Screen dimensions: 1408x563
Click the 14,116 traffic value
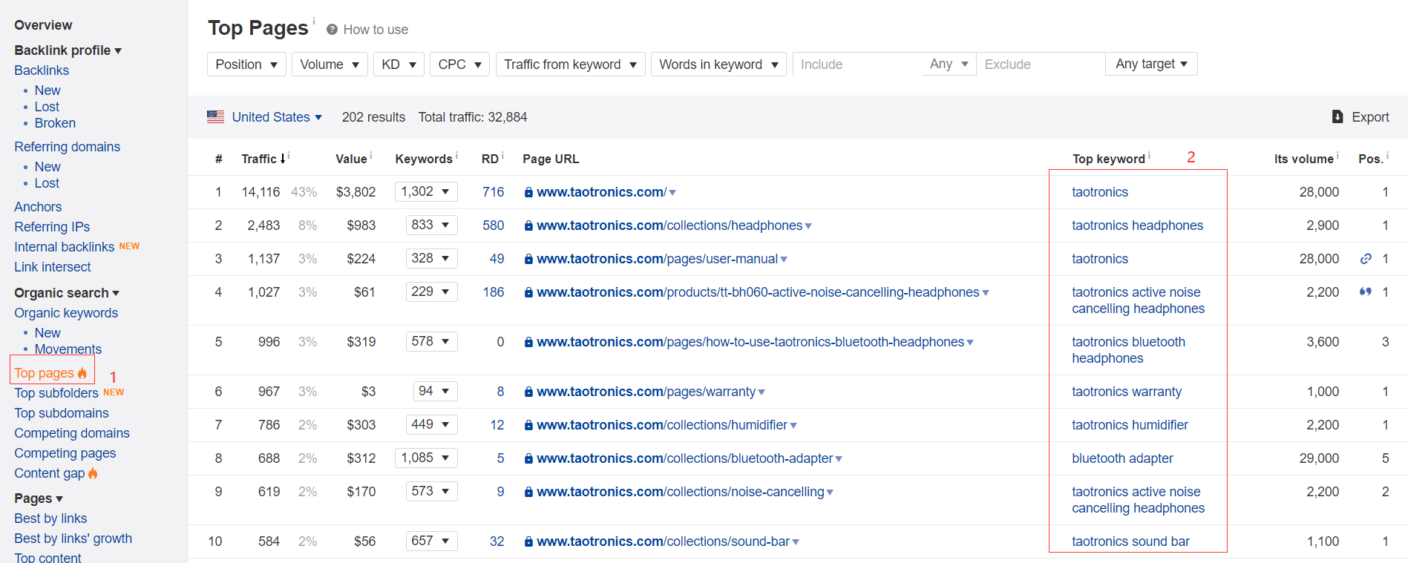click(x=261, y=192)
